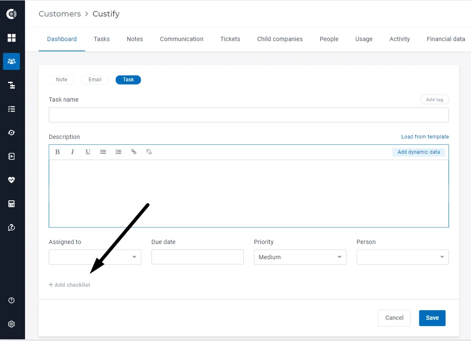Insert a numbered list in description
Viewport: 471px width, 341px height.
[118, 152]
